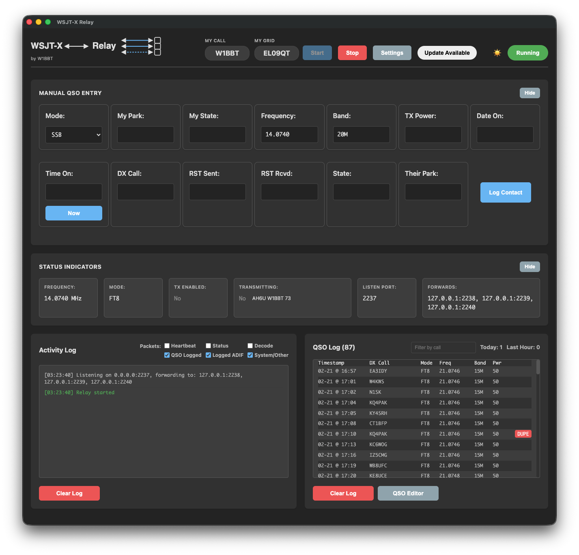The image size is (579, 555).
Task: Click the Filter by call search field
Action: tap(443, 347)
